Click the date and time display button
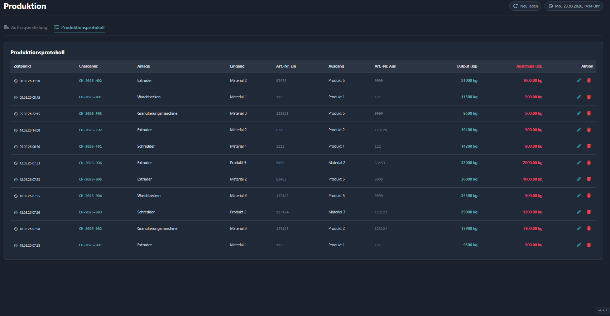Viewport: 610px width, 316px height. [573, 6]
